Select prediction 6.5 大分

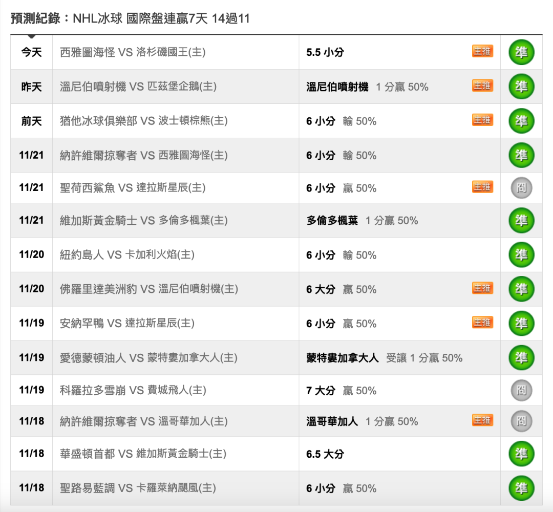pos(325,454)
